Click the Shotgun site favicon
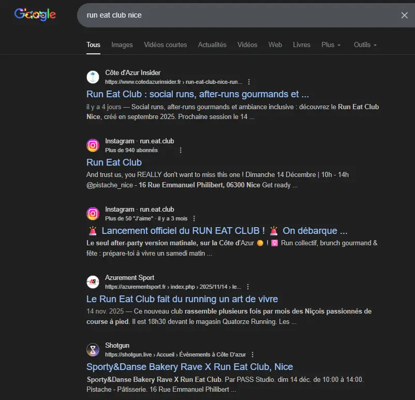The image size is (415, 400). click(93, 350)
